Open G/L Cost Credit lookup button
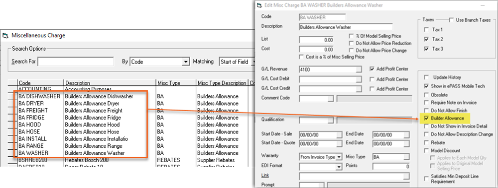 pyautogui.click(x=359, y=88)
